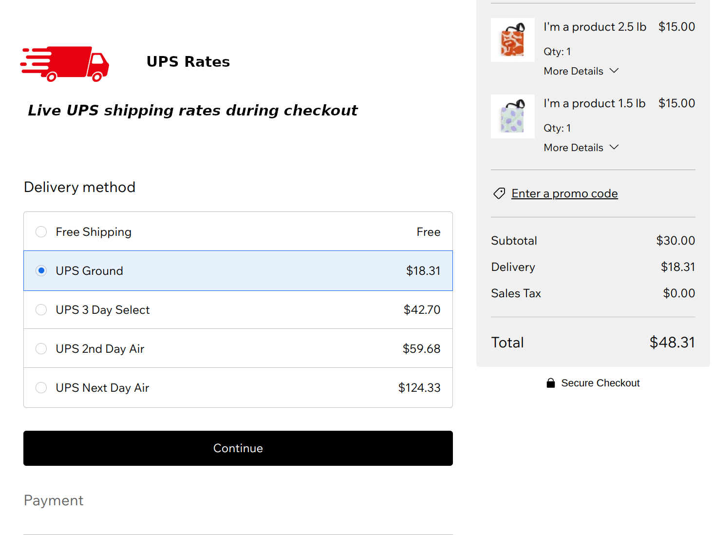Click the red delivery truck logo
This screenshot has height=535, width=712.
[64, 64]
